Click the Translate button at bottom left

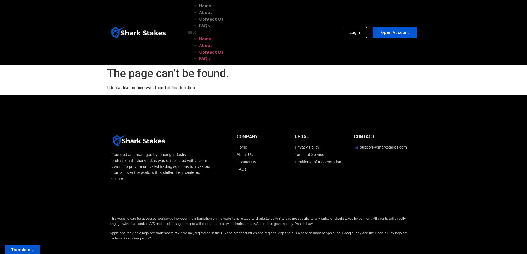[x=22, y=250]
